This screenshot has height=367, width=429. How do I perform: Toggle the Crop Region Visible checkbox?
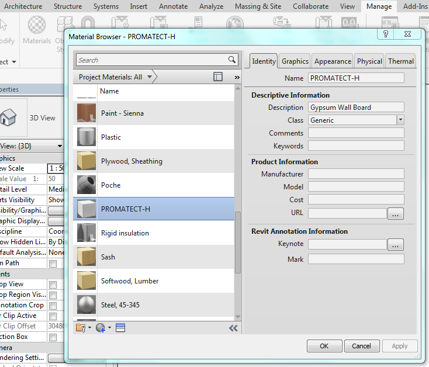(x=53, y=295)
